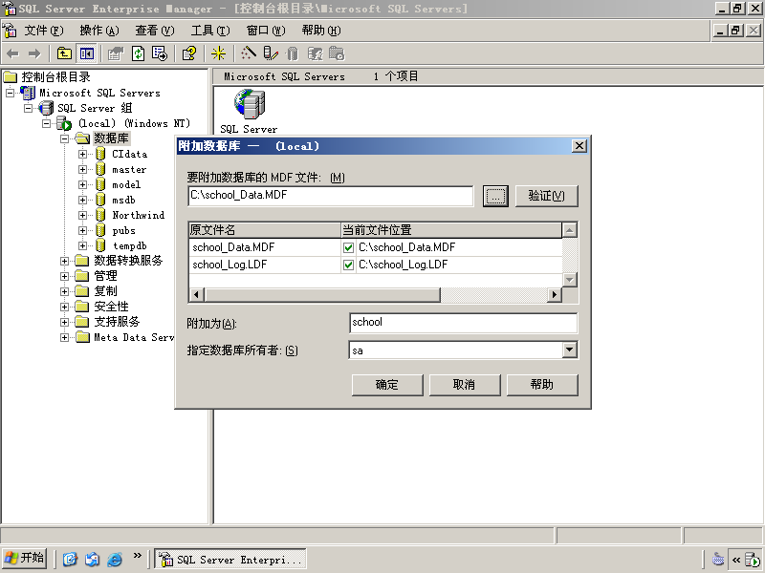Expand the 数据转换服务 folder
765x573 pixels.
(64, 261)
